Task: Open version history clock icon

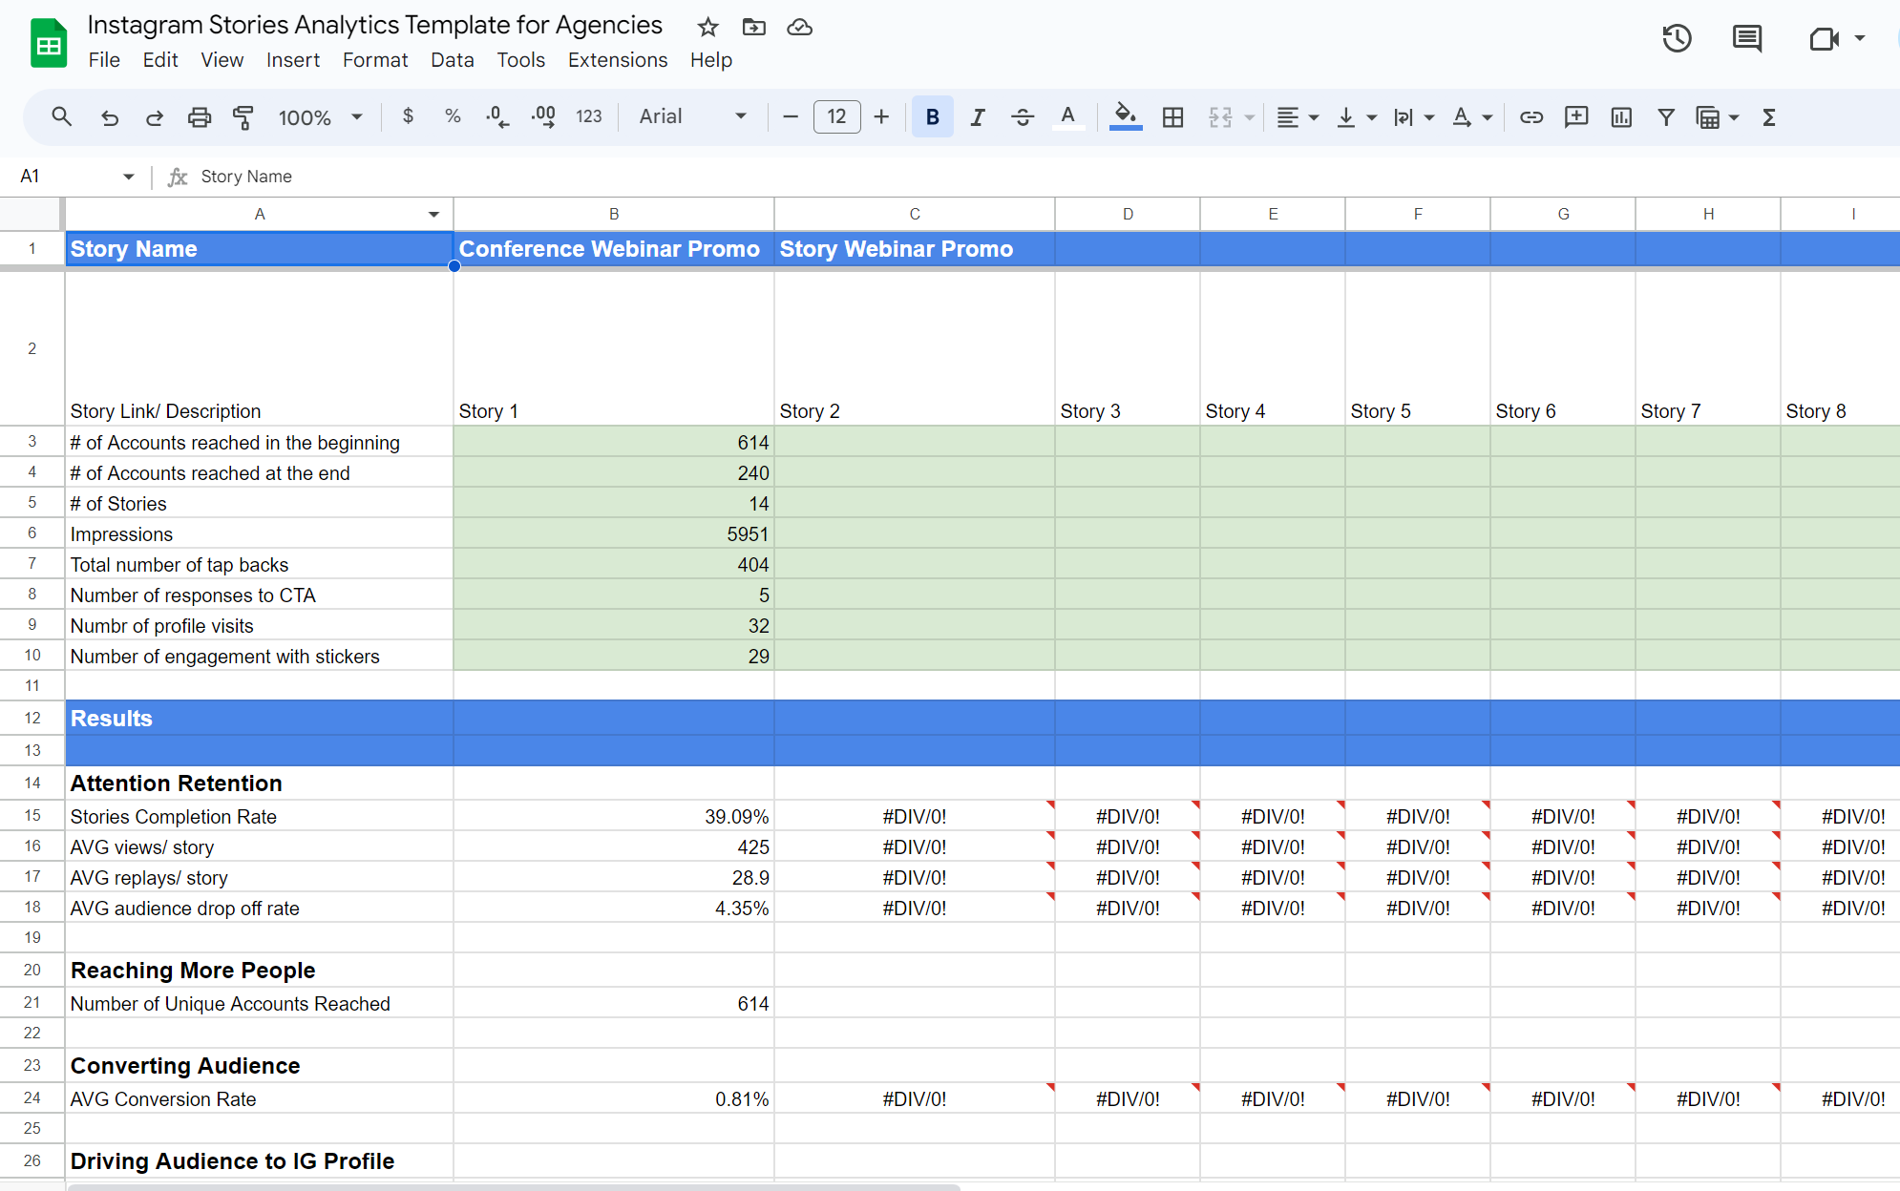Action: click(1677, 39)
